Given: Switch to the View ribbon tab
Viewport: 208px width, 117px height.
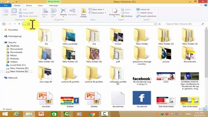Looking at the screenshot, I should (x=40, y=6).
